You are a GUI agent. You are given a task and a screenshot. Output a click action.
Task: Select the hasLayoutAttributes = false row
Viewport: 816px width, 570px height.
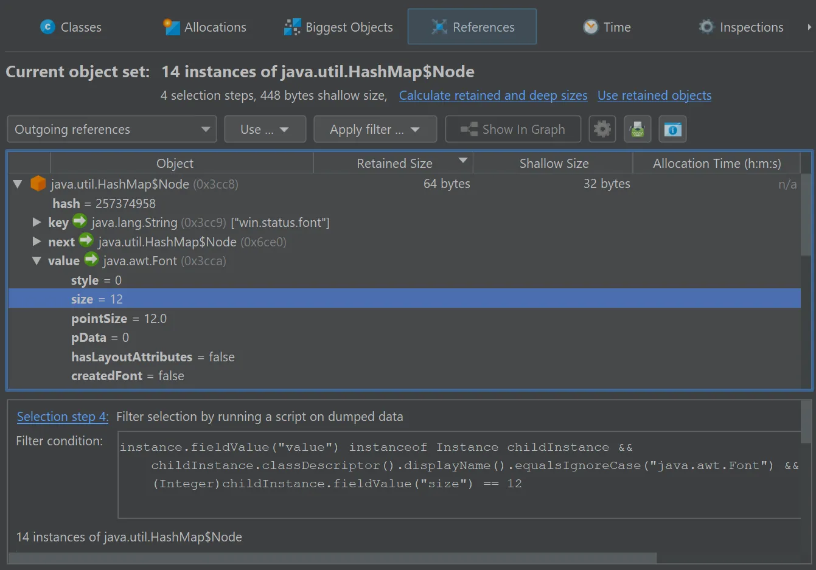tap(405, 357)
